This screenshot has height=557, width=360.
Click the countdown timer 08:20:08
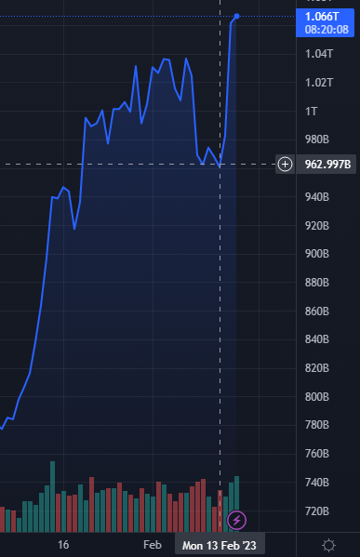point(327,30)
